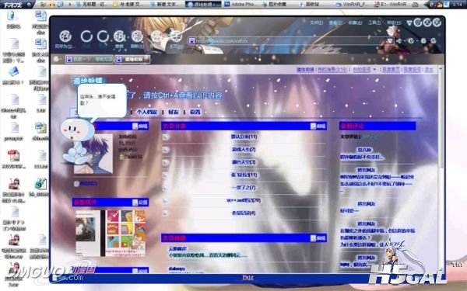Screen dimensions: 467x291
Task: Click the Save As toolbar icon in the browser
Action: (65, 36)
